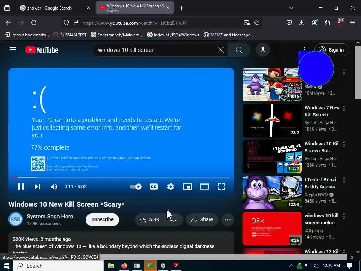
Task: Open YouTube settings three-dot menu beside Sign in
Action: click(x=305, y=49)
